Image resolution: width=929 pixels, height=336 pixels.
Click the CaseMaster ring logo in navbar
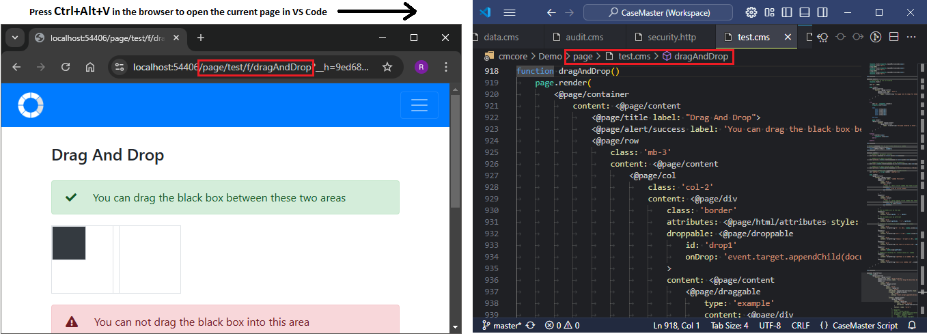tap(30, 105)
